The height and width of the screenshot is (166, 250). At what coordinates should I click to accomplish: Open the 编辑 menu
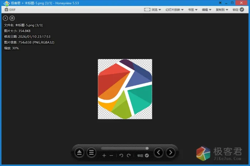click(x=207, y=10)
